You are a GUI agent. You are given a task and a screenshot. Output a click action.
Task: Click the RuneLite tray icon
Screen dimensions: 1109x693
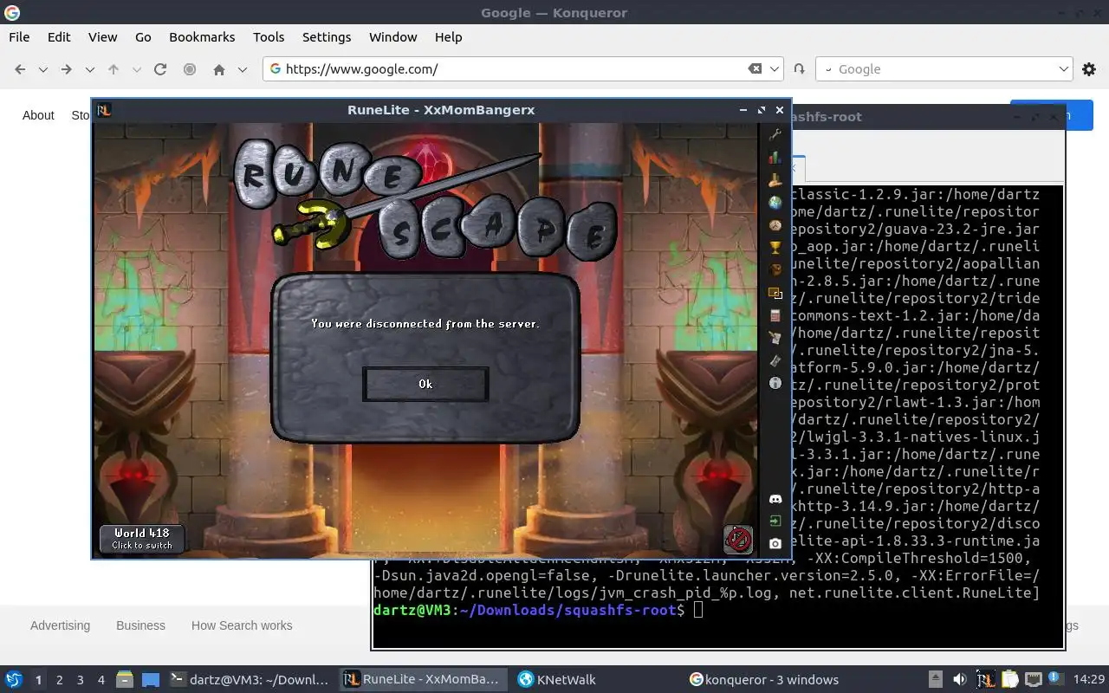coord(985,680)
